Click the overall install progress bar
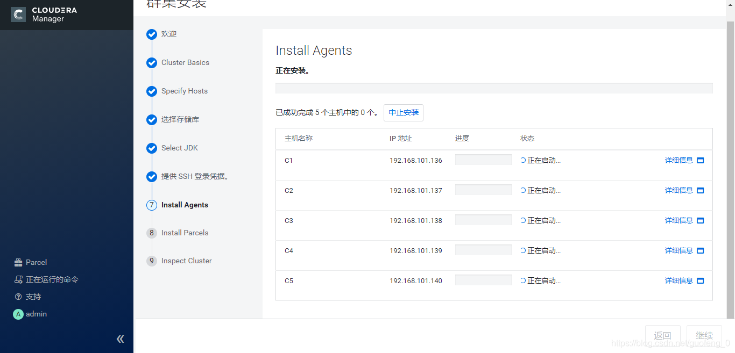 494,88
